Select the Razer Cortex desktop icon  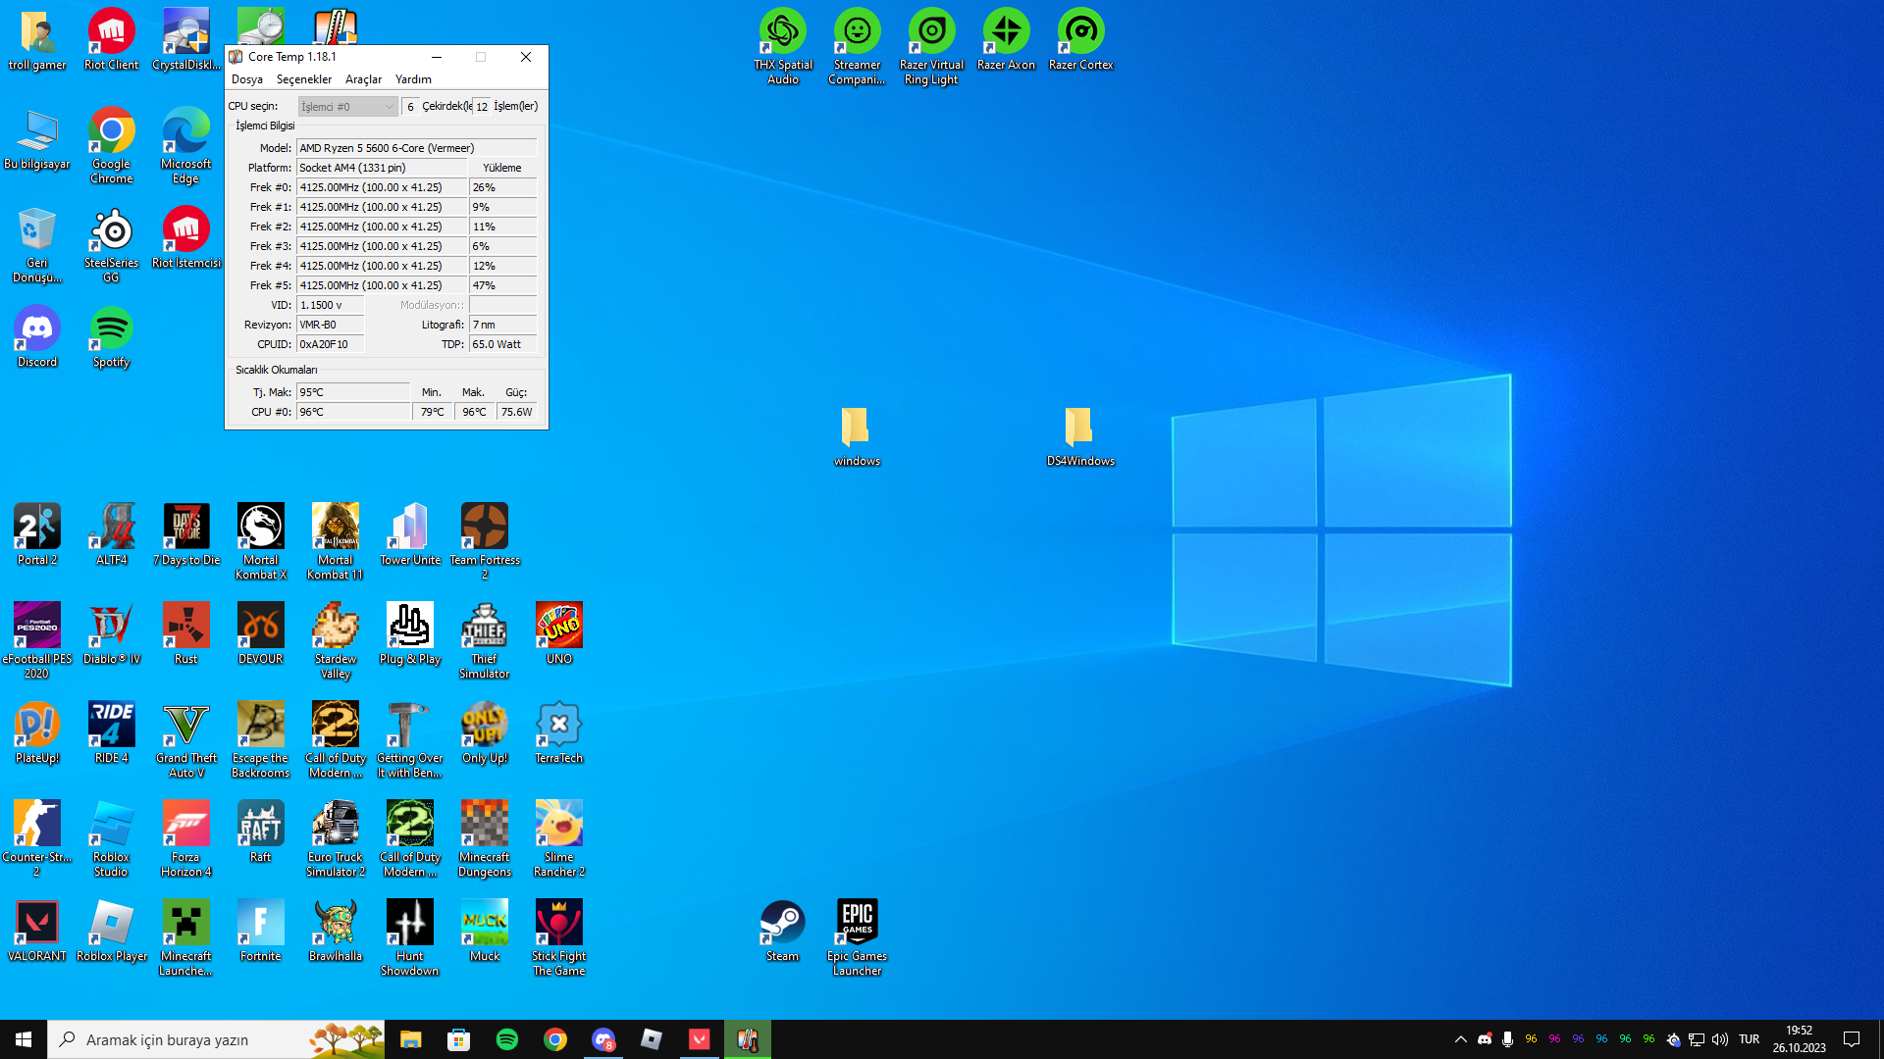(1081, 40)
